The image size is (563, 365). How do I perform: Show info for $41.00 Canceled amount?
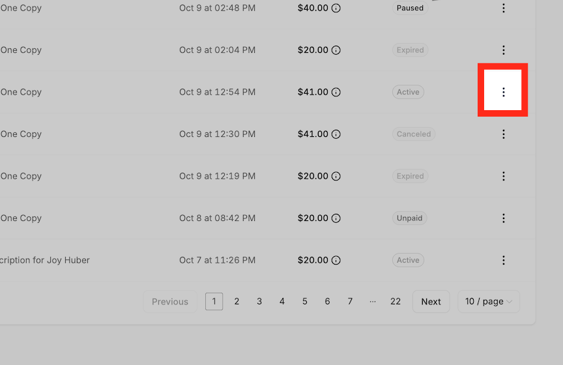(336, 134)
